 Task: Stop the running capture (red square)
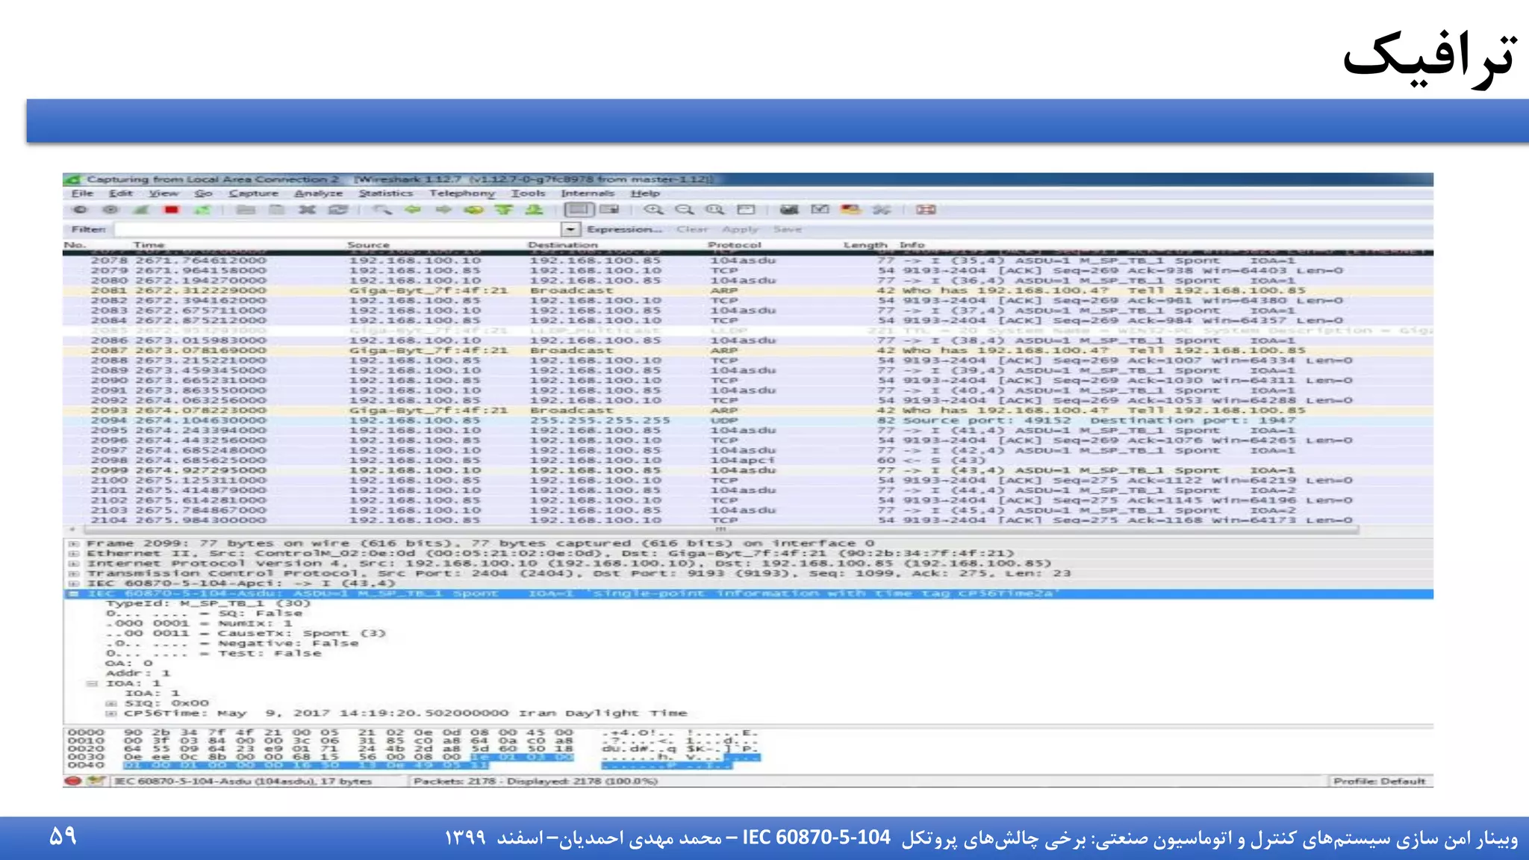click(x=171, y=210)
